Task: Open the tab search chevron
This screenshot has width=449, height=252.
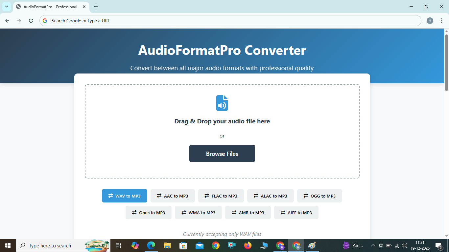Action: click(6, 7)
